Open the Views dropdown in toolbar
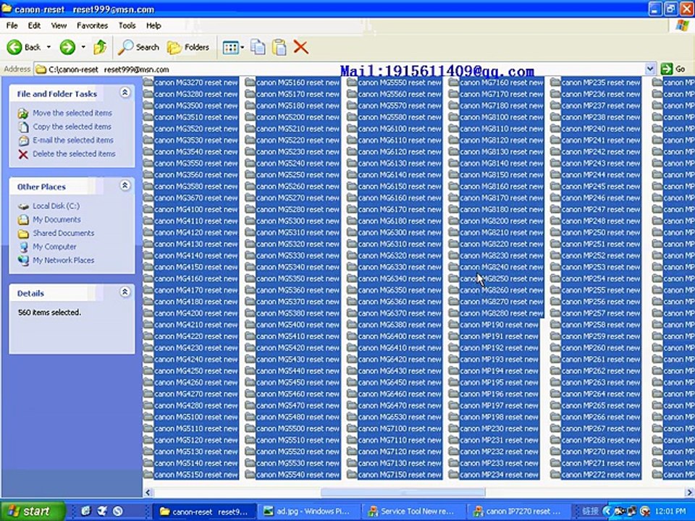This screenshot has width=695, height=521. pos(233,47)
